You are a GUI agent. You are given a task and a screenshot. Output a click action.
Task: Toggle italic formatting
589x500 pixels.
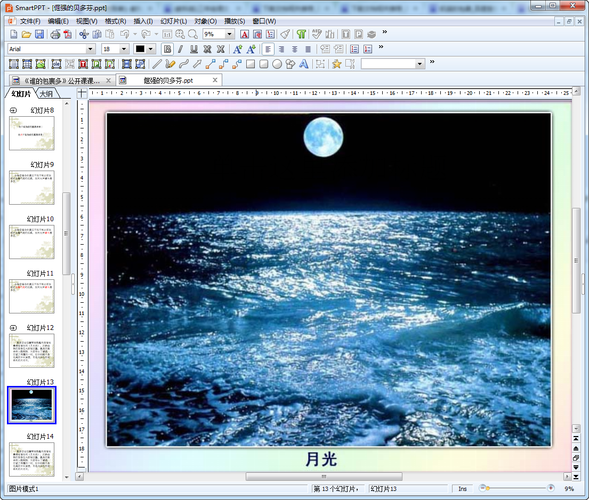tap(181, 49)
